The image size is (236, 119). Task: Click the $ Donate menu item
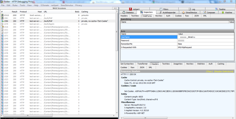click(45, 5)
